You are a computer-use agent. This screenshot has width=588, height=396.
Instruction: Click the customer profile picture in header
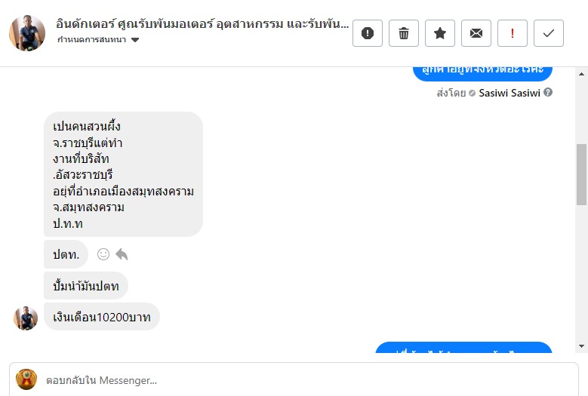pos(27,33)
